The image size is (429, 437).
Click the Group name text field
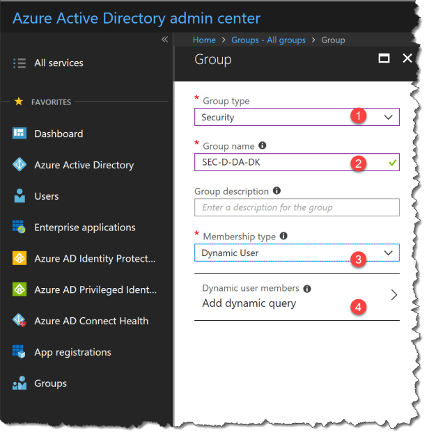tap(272, 162)
